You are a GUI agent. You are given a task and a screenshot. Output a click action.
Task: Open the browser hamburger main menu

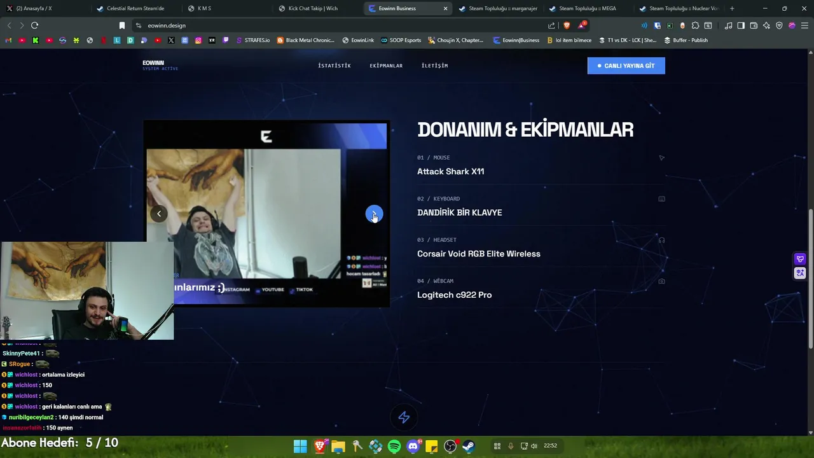[804, 25]
